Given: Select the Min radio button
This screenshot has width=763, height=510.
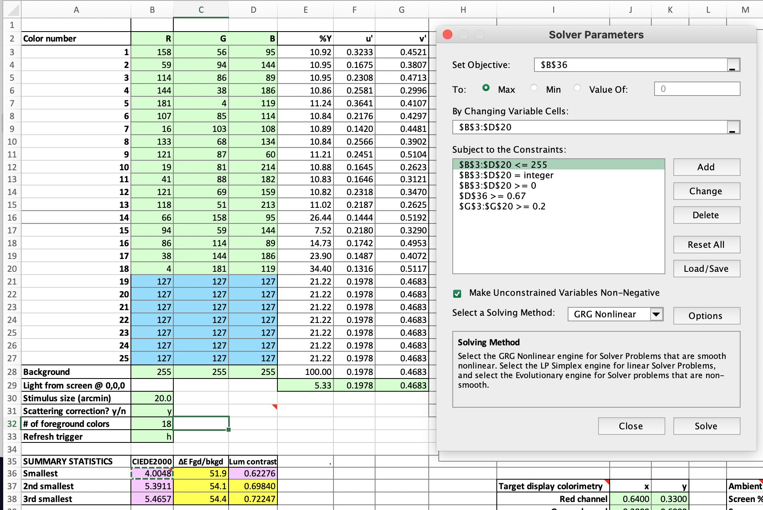Looking at the screenshot, I should click(534, 88).
